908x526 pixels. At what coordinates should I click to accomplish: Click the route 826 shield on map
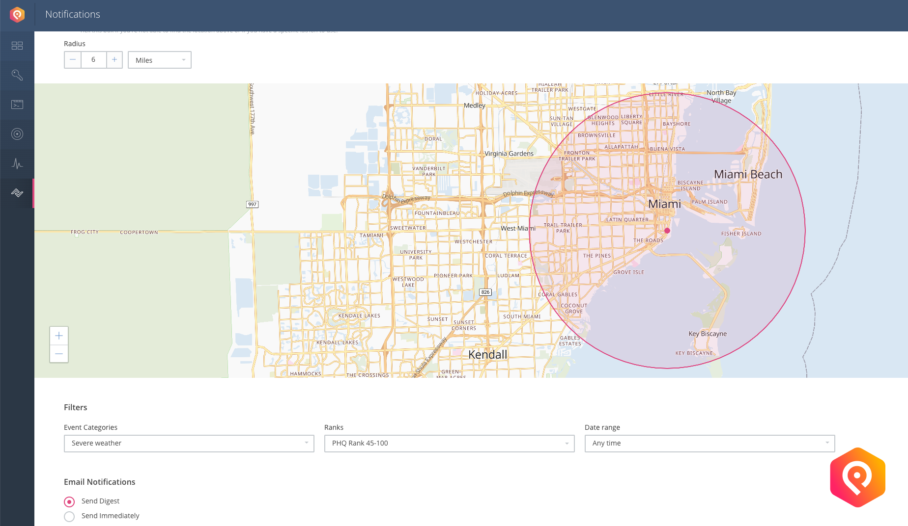pos(485,292)
